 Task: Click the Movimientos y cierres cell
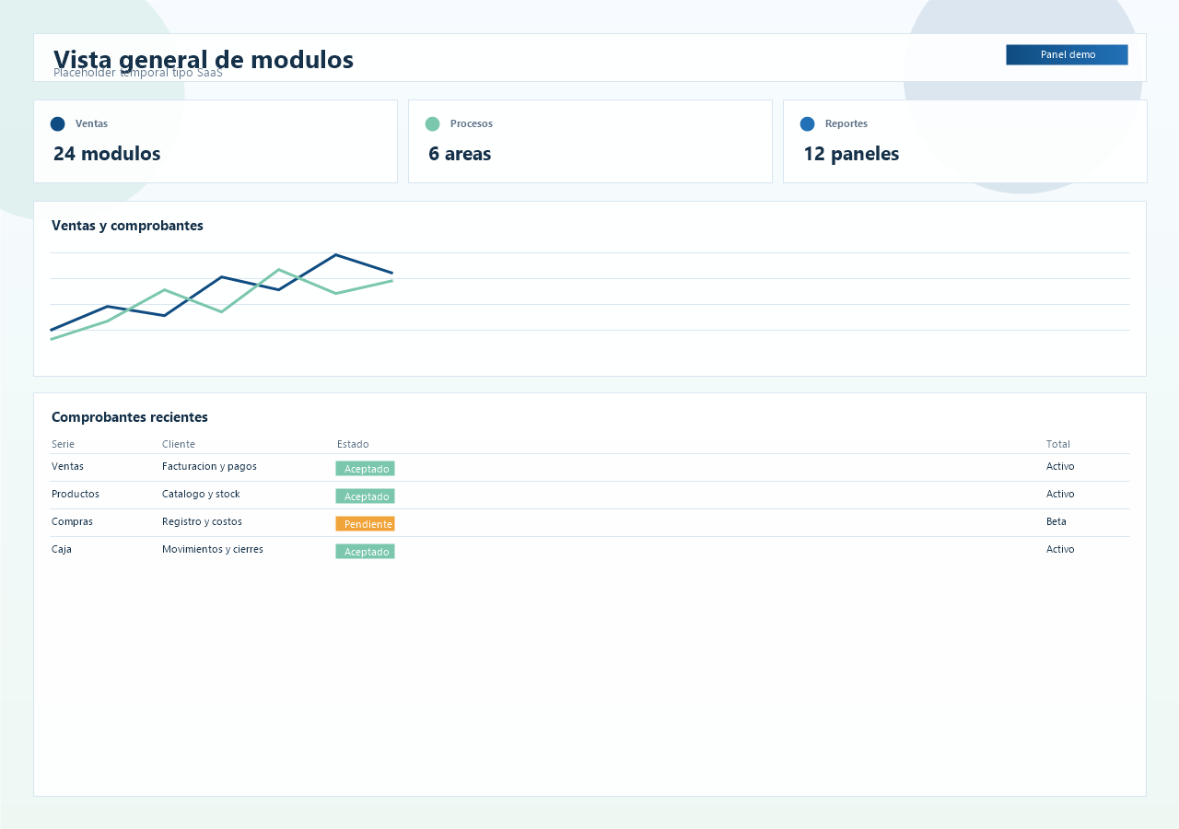tap(213, 549)
